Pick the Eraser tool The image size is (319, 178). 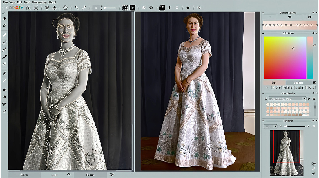pyautogui.click(x=4, y=64)
